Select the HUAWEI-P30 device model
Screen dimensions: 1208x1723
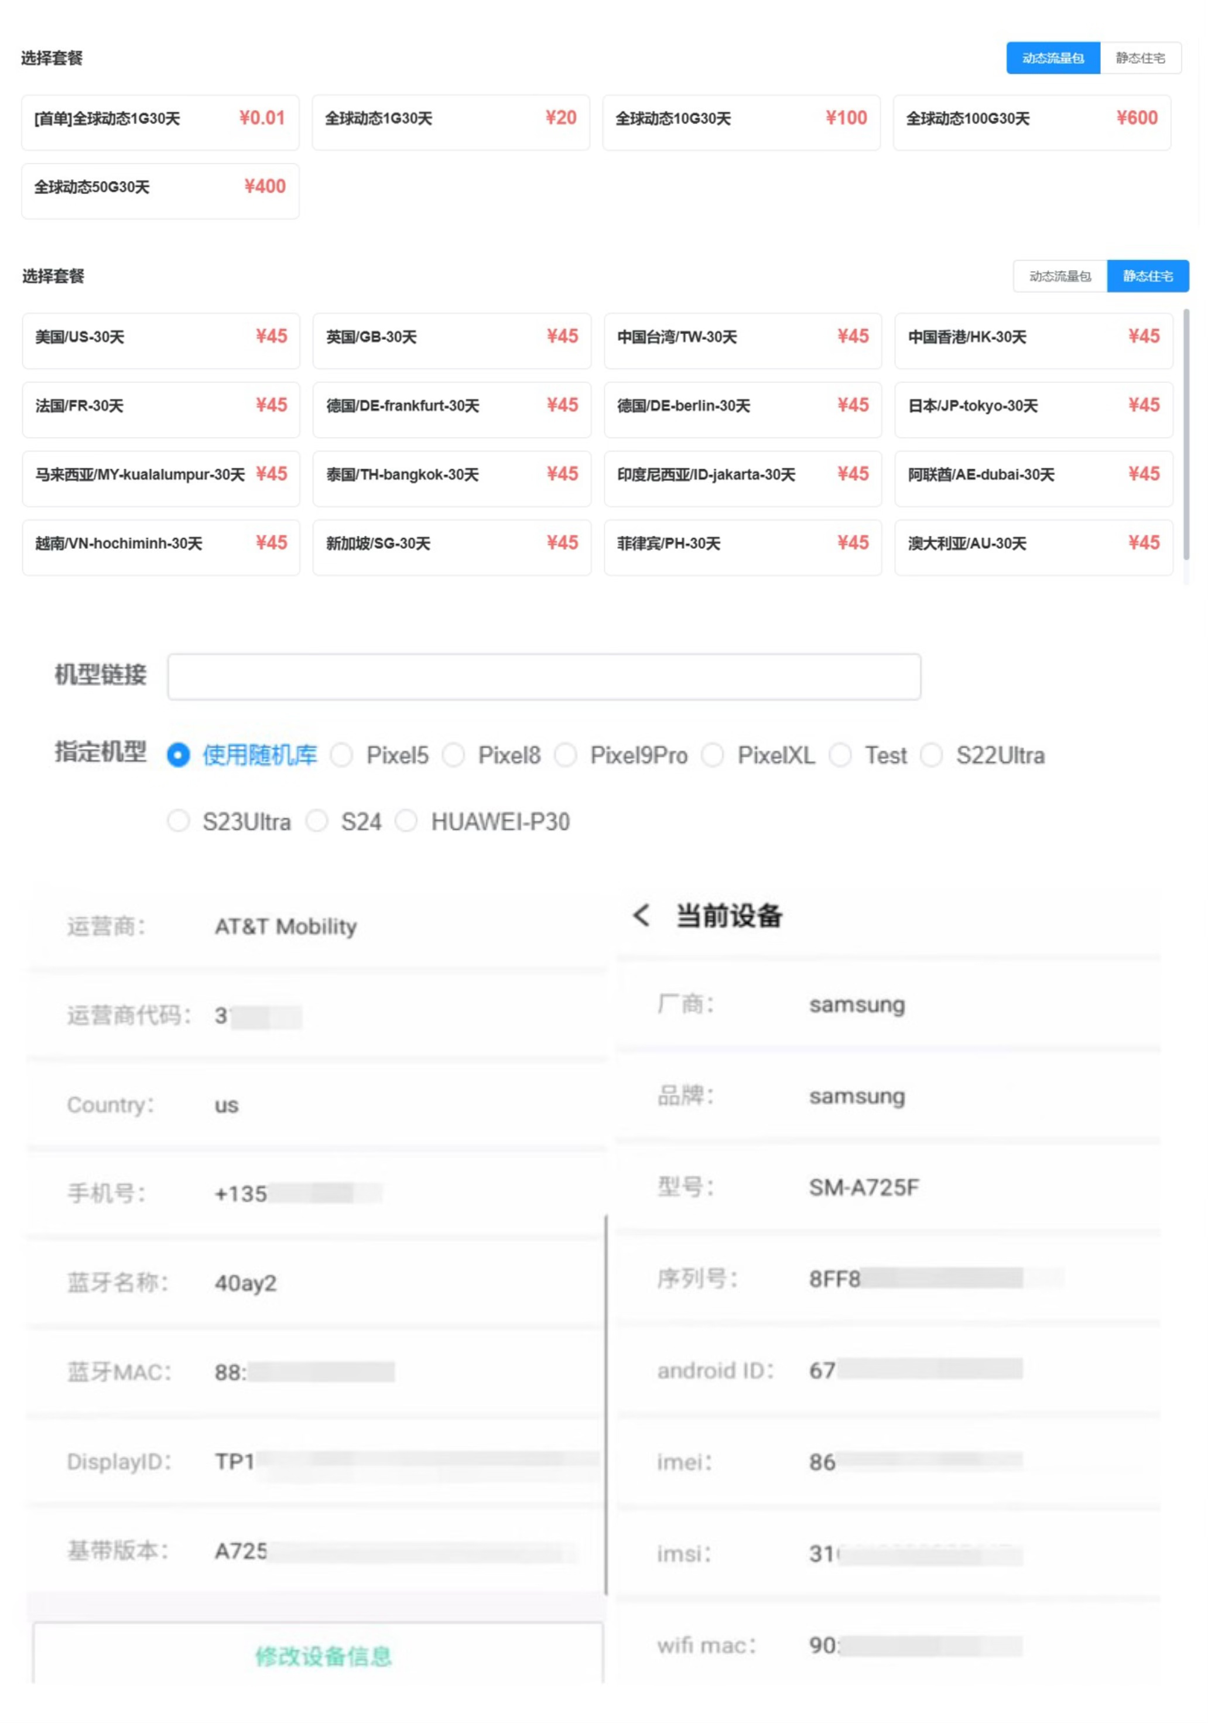coord(406,822)
